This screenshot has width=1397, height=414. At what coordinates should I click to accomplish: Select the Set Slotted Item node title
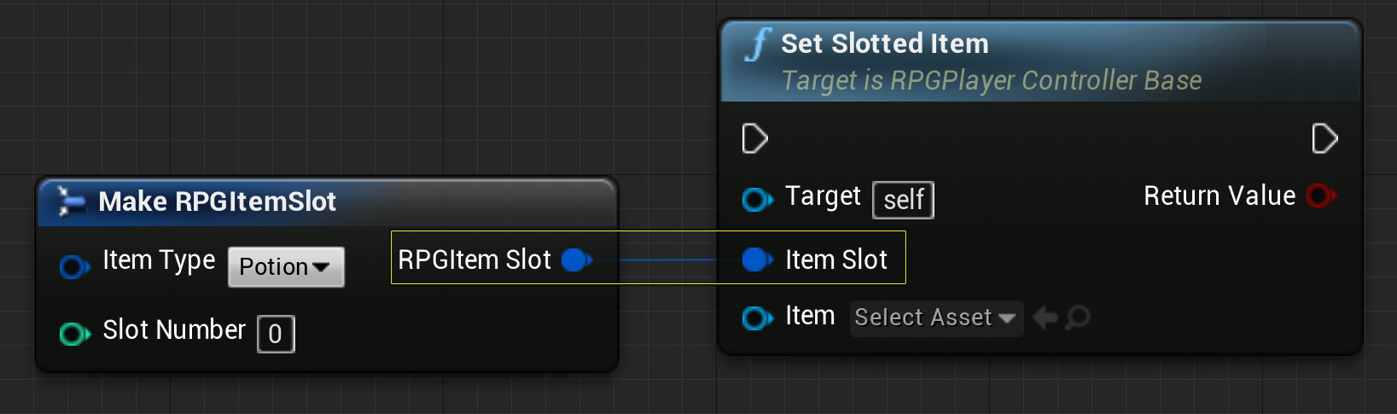884,44
